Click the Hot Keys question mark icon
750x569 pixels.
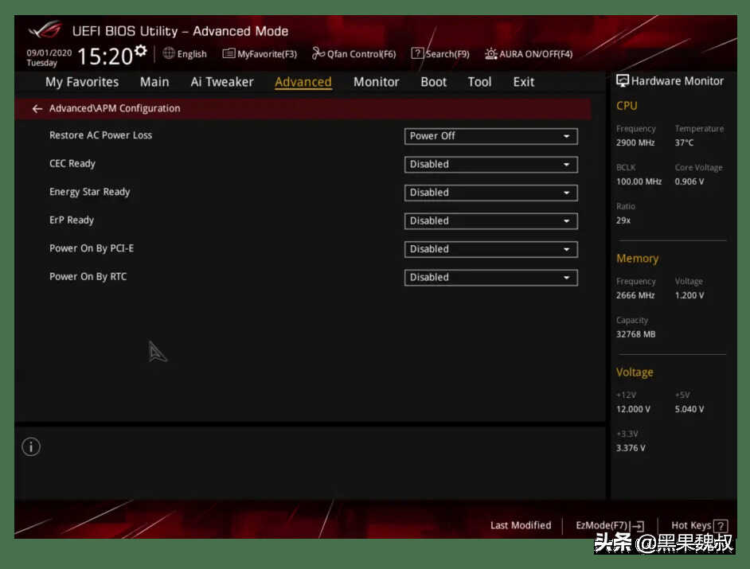(x=721, y=526)
